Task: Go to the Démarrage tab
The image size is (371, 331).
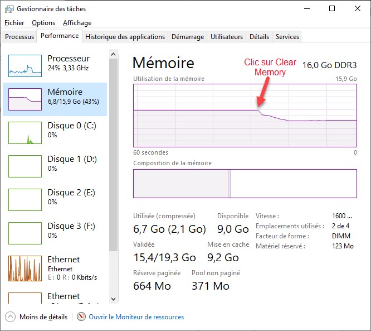Action: [x=187, y=37]
